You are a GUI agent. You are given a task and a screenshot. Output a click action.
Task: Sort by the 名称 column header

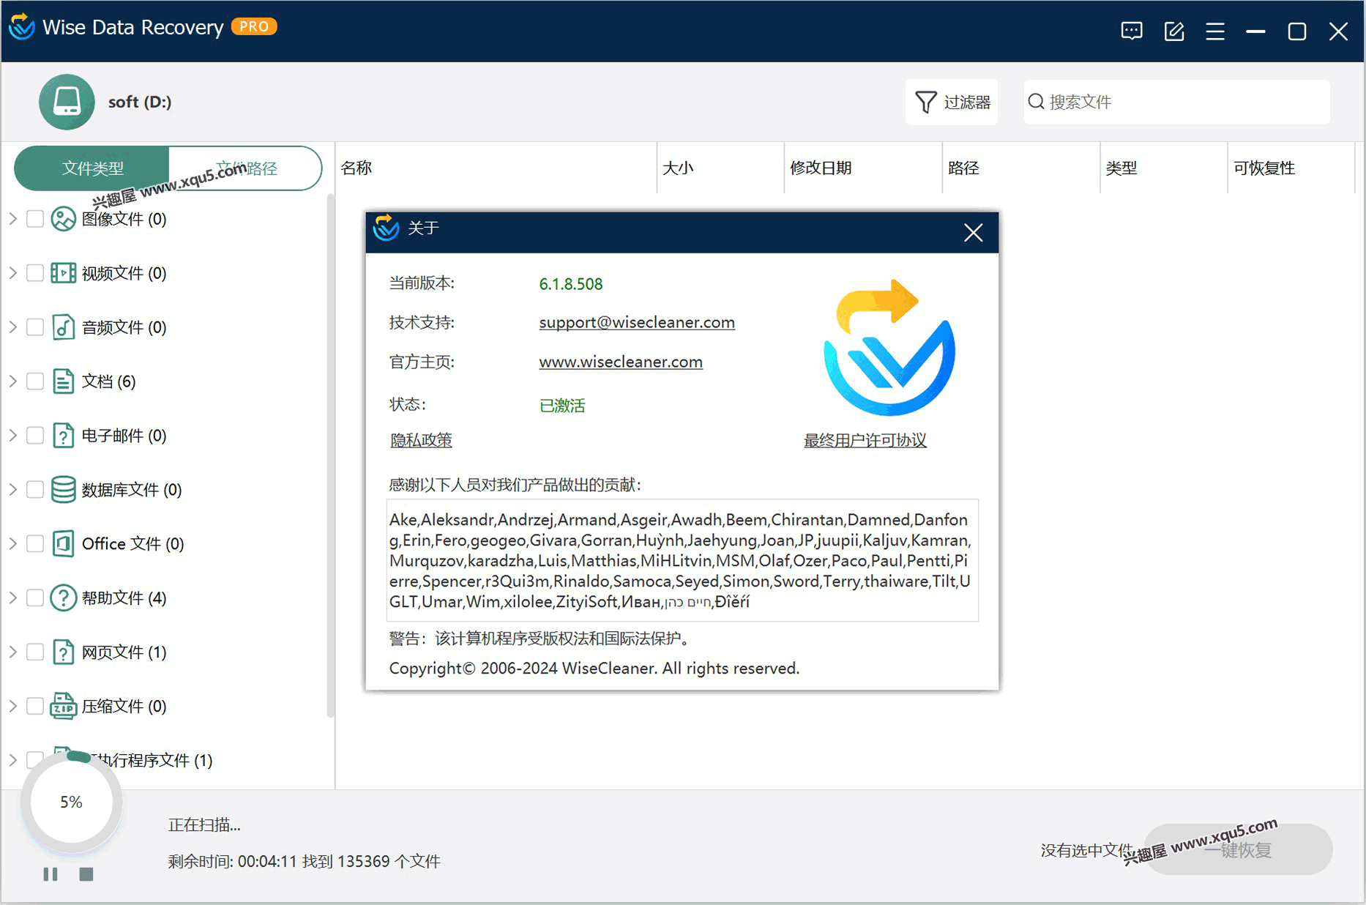tap(496, 168)
